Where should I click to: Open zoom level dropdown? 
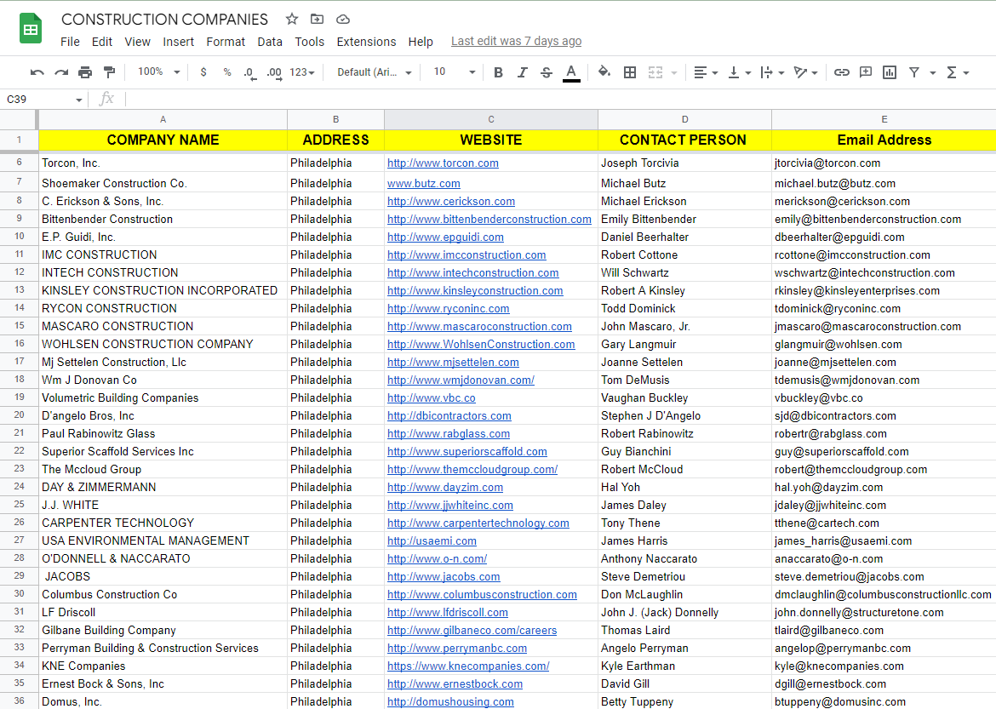[x=159, y=71]
